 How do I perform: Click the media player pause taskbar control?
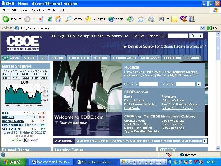point(134,162)
